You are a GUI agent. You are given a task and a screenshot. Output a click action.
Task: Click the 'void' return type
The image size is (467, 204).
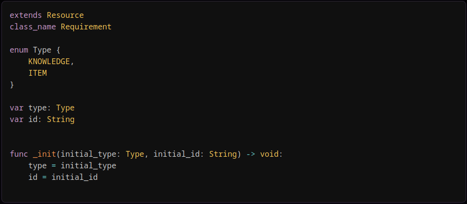(x=269, y=154)
